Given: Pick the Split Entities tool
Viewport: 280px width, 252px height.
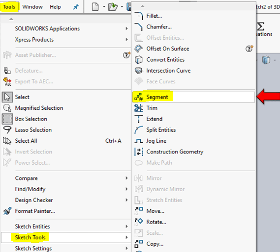Looking at the screenshot, I should (193, 130).
